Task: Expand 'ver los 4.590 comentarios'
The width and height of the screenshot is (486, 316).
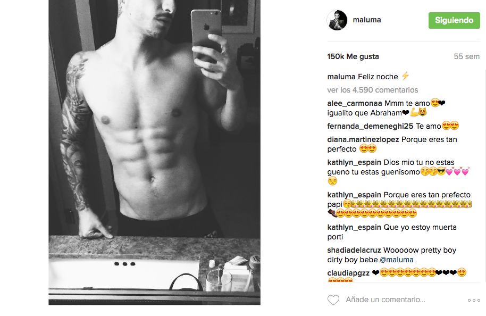Action: coord(373,90)
